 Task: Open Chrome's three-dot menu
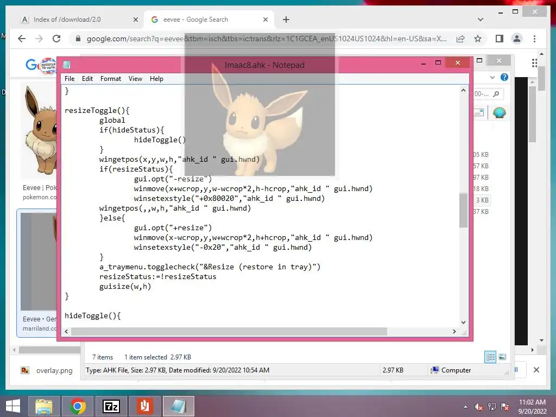(x=534, y=39)
